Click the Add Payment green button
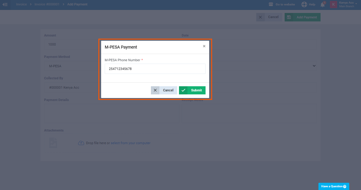The width and height of the screenshot is (361, 190). point(302,17)
